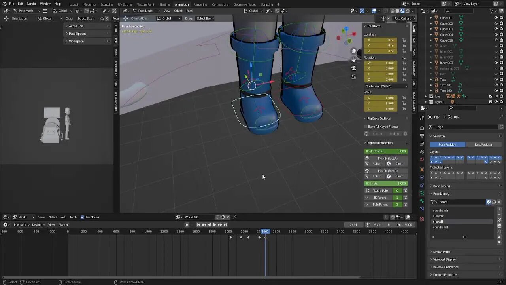This screenshot has height=285, width=506.
Task: Uncheck the lights 1 collection checkbox
Action: (x=491, y=102)
